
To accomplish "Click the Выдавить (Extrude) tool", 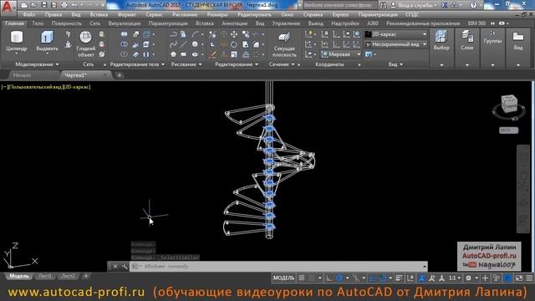I will point(47,41).
